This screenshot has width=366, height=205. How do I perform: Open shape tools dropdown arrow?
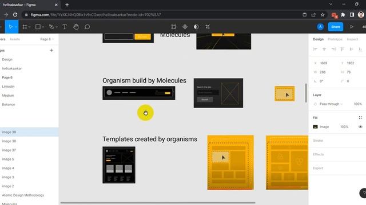coord(43,27)
